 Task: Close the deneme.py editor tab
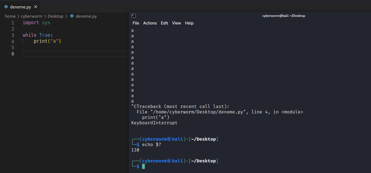(36, 7)
